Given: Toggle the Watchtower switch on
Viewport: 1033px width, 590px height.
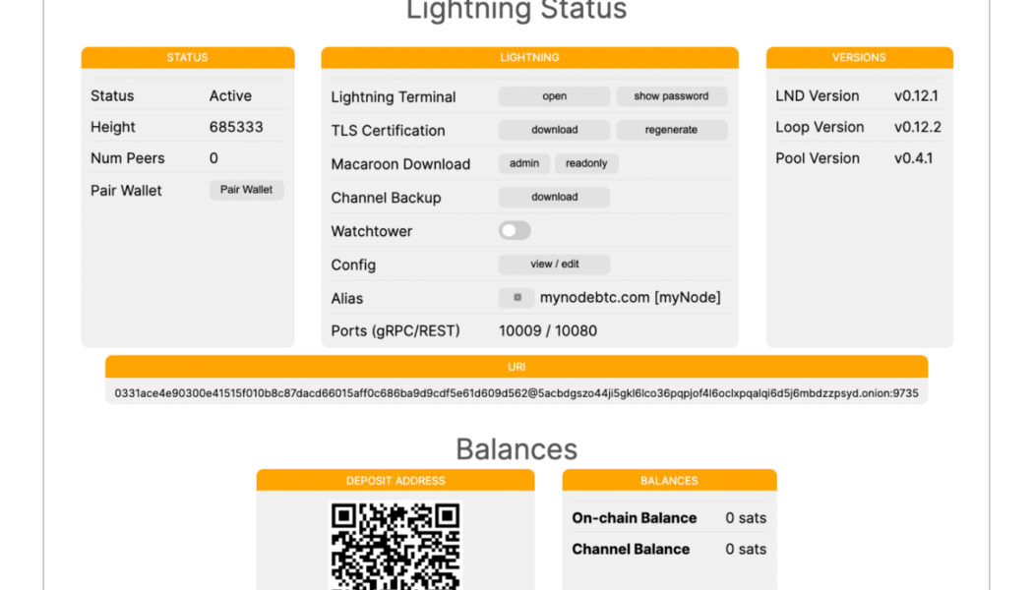Looking at the screenshot, I should point(514,230).
